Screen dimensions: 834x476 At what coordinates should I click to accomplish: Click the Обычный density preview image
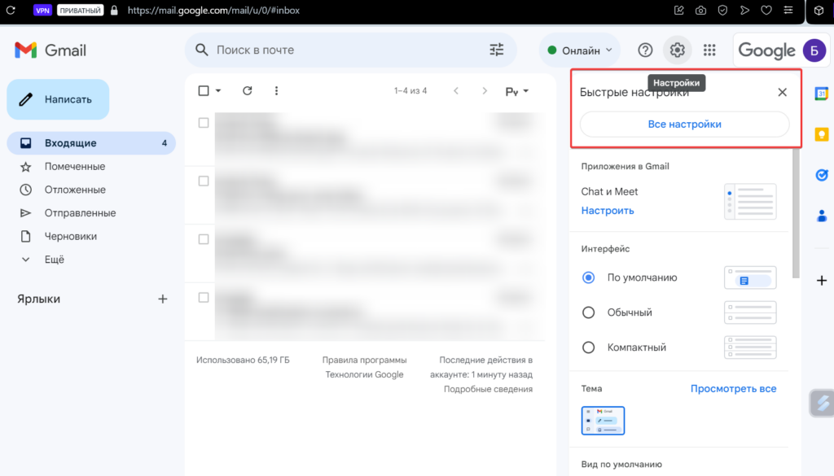[750, 312]
